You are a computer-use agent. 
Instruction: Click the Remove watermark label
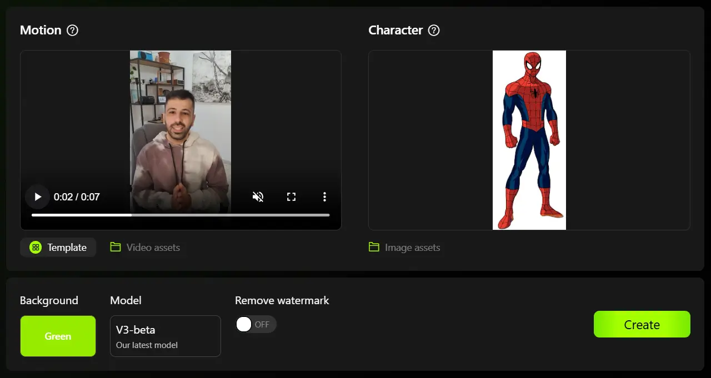(x=282, y=300)
